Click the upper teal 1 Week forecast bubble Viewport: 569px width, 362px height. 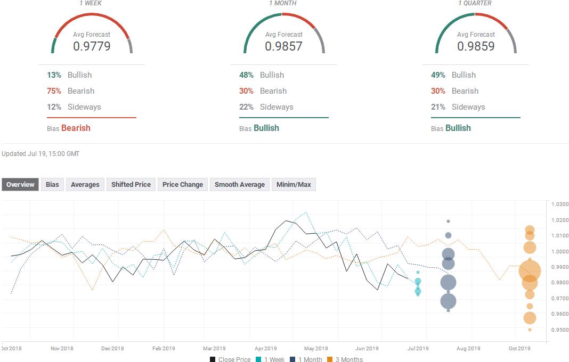pyautogui.click(x=418, y=281)
